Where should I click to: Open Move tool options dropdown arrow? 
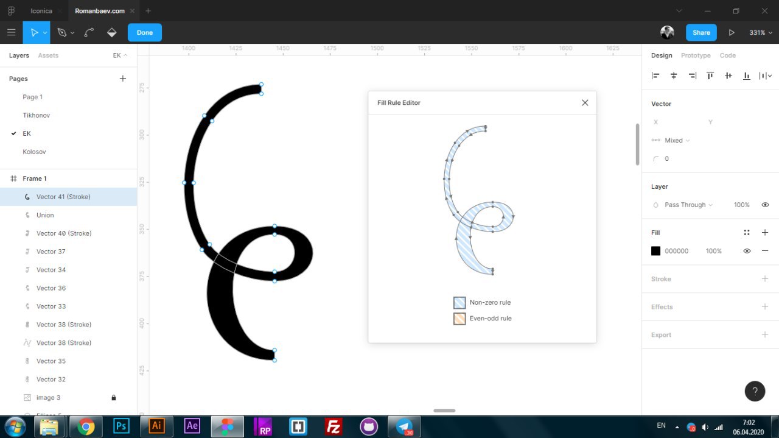coord(45,33)
